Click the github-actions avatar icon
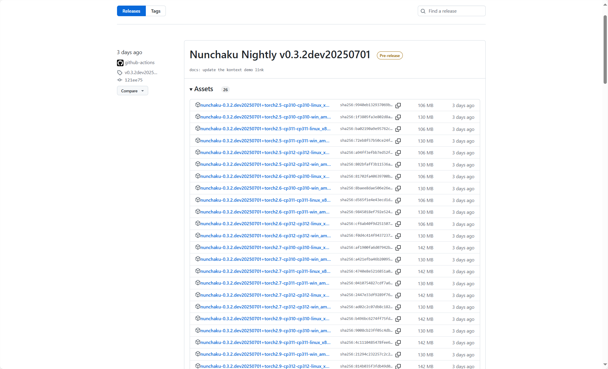This screenshot has height=369, width=608. click(x=120, y=63)
